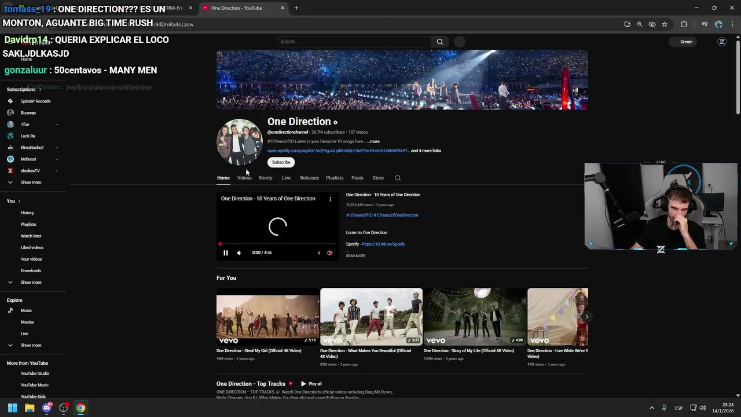Bookmark this page with the star icon
The height and width of the screenshot is (417, 741).
pos(665,24)
